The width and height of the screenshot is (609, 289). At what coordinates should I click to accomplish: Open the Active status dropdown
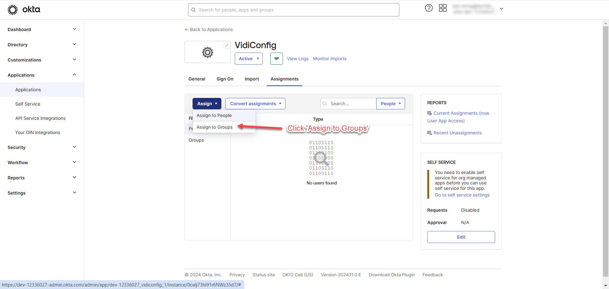pyautogui.click(x=248, y=59)
